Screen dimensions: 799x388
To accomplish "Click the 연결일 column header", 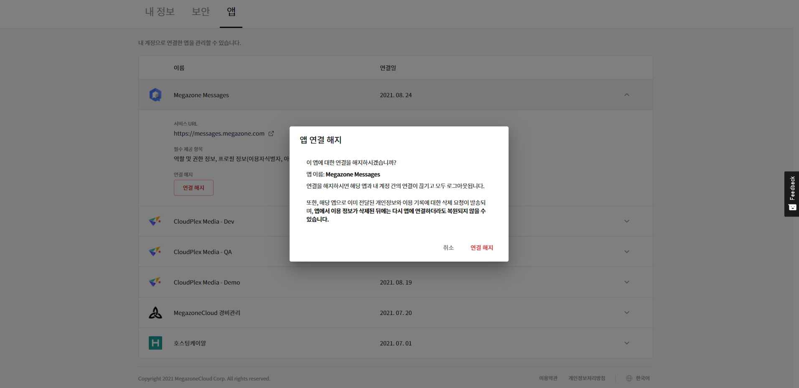I will click(x=388, y=68).
